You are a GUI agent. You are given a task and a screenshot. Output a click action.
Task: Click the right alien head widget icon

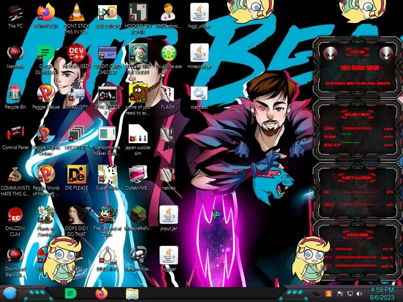pos(386,53)
